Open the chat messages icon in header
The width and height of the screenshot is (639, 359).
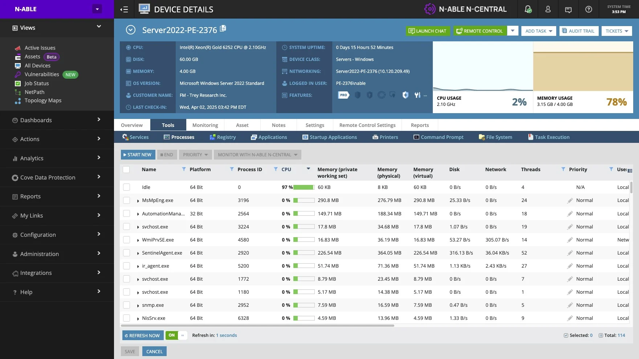[569, 10]
